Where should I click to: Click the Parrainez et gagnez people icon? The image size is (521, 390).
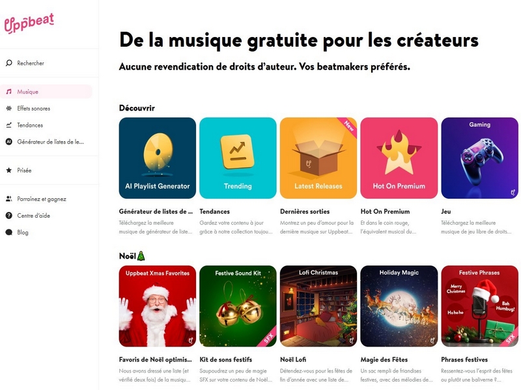[9, 199]
